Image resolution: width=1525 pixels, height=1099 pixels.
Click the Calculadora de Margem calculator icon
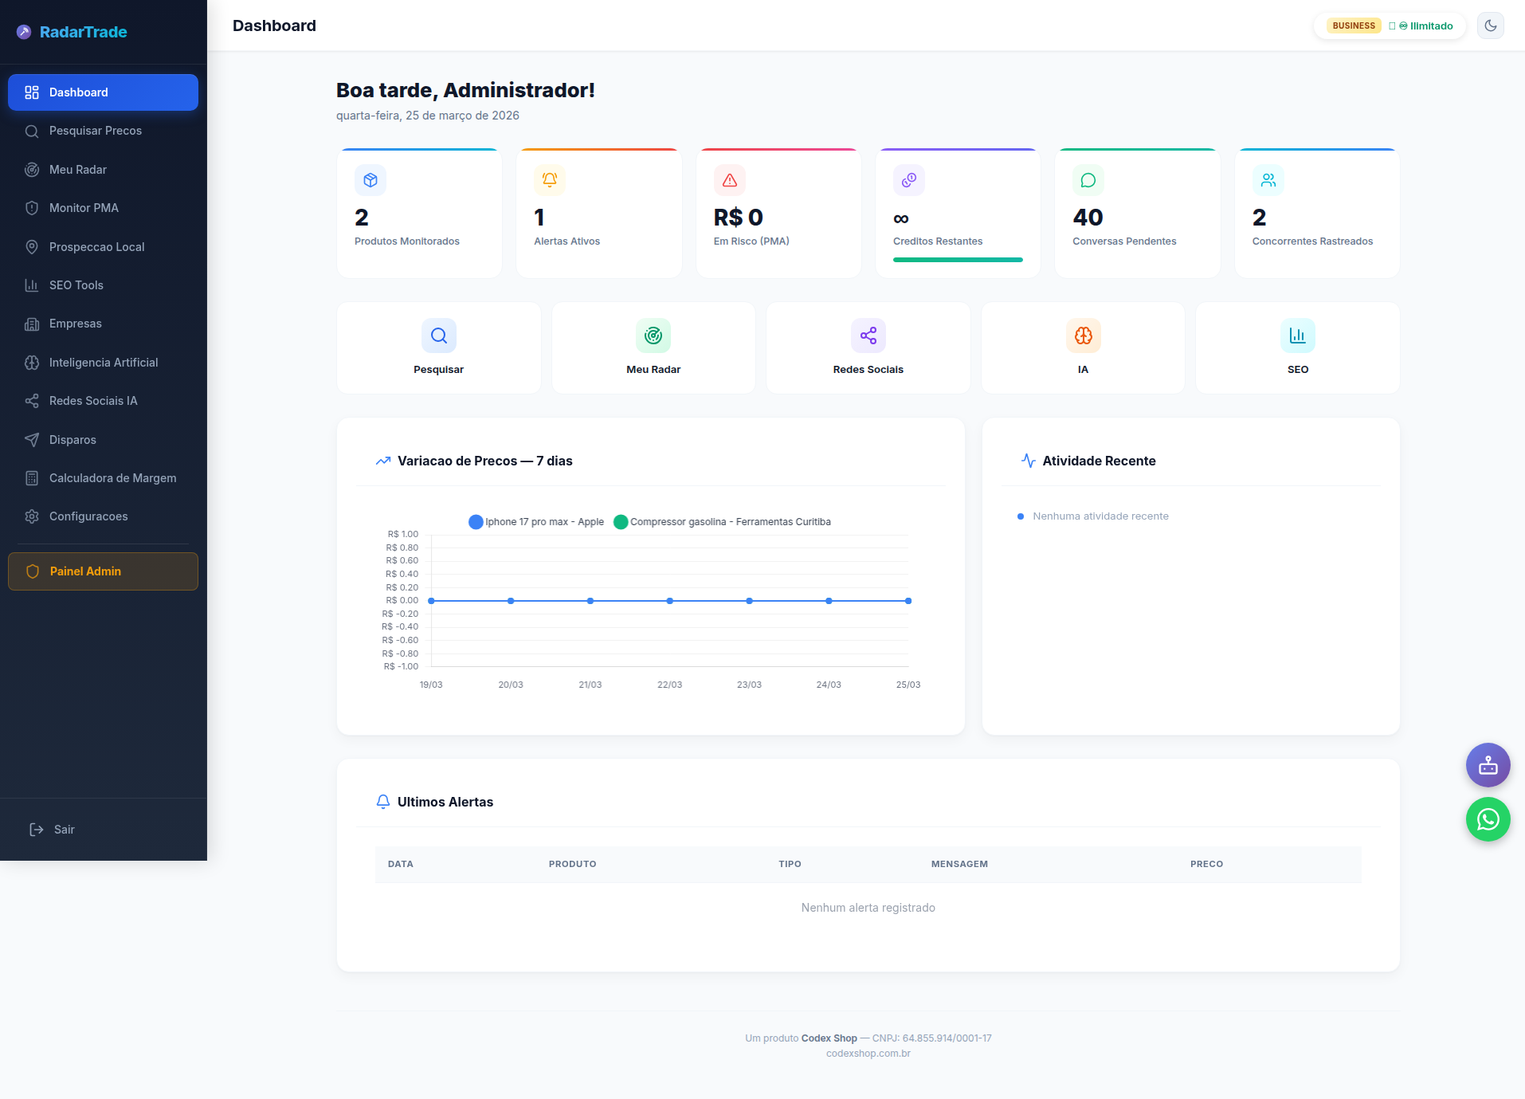click(x=32, y=477)
